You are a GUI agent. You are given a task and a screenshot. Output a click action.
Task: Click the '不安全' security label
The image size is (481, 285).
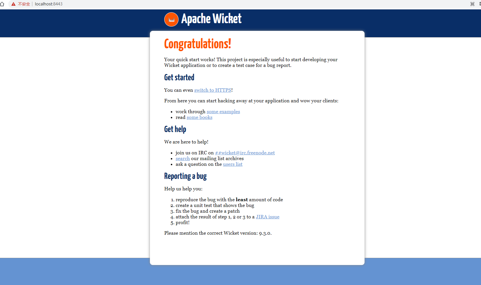(24, 4)
